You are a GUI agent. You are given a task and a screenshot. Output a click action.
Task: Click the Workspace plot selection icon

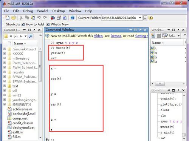coord(165,36)
